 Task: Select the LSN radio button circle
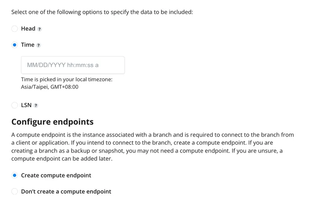pos(15,105)
